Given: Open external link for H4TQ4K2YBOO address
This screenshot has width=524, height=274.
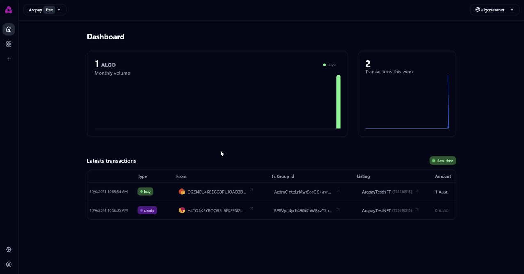Looking at the screenshot, I should click(x=252, y=209).
